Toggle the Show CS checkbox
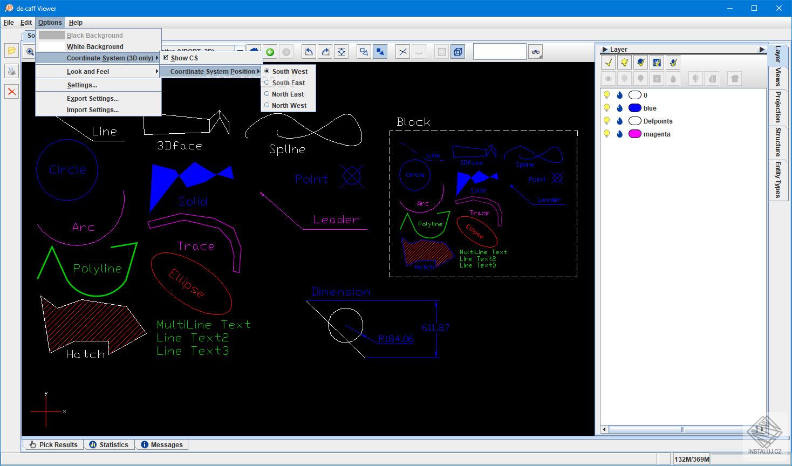The height and width of the screenshot is (466, 792). pyautogui.click(x=166, y=57)
